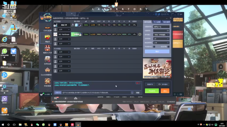Viewport: 227px width, 127px height.
Task: Open the game mode dropdown in room settings
Action: point(161,35)
